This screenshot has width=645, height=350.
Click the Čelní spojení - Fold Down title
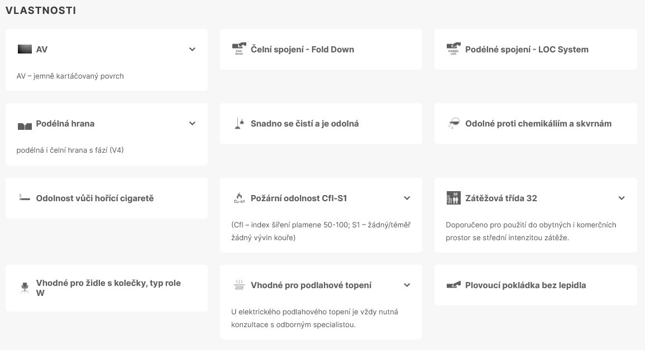click(302, 49)
